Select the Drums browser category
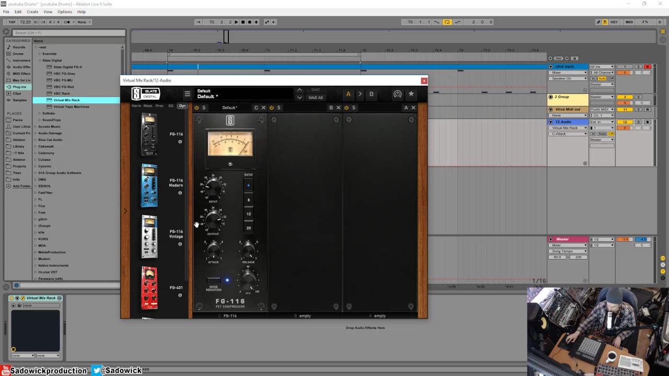The height and width of the screenshot is (376, 669). tap(18, 54)
